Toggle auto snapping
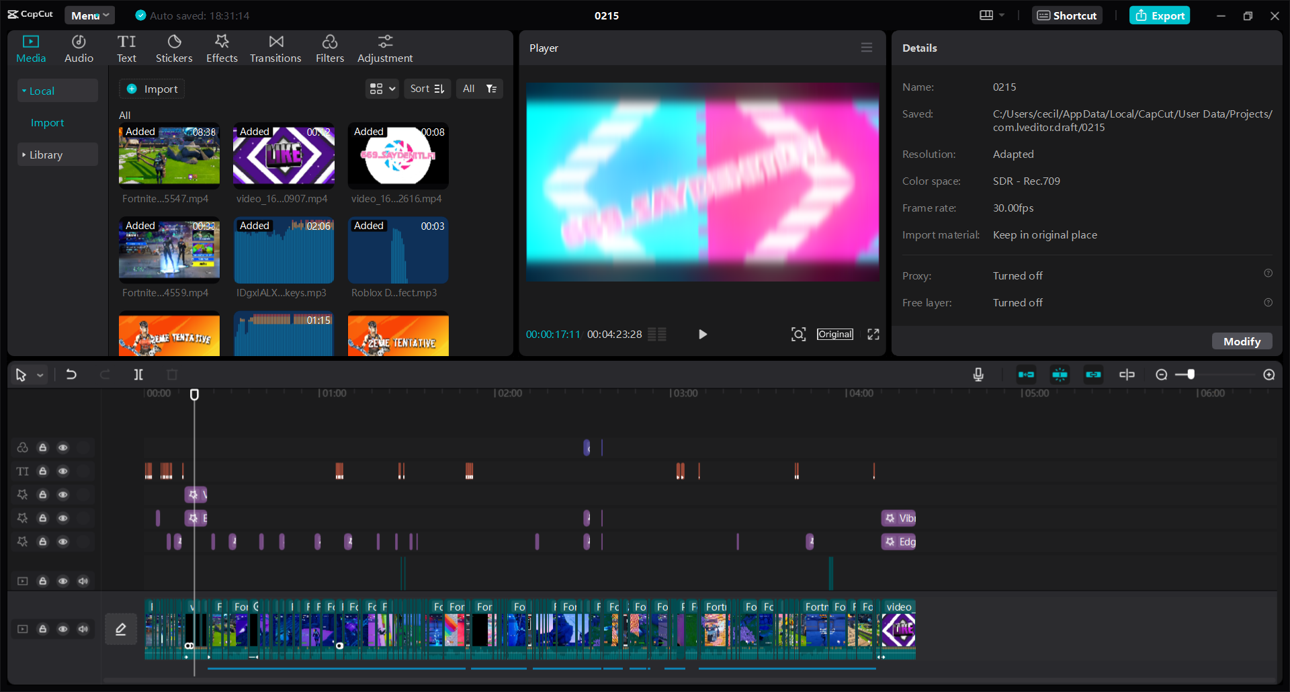Image resolution: width=1290 pixels, height=692 pixels. click(x=1060, y=375)
